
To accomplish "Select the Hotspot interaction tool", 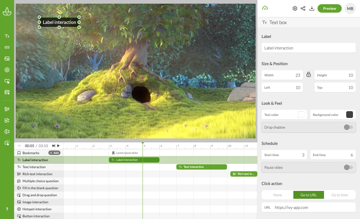I will (7, 70).
